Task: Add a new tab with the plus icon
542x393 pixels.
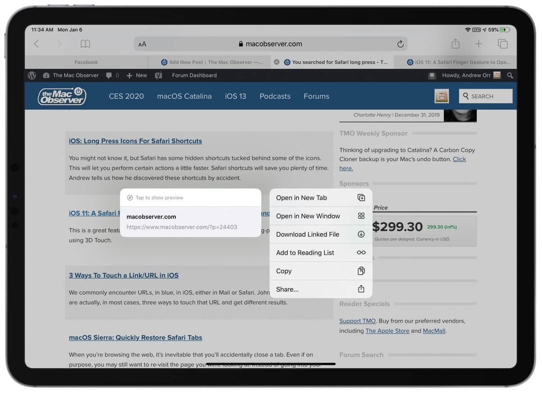Action: 479,44
